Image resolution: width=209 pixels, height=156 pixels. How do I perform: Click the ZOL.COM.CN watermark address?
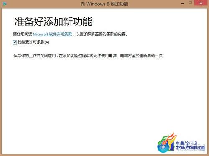coord(190,148)
